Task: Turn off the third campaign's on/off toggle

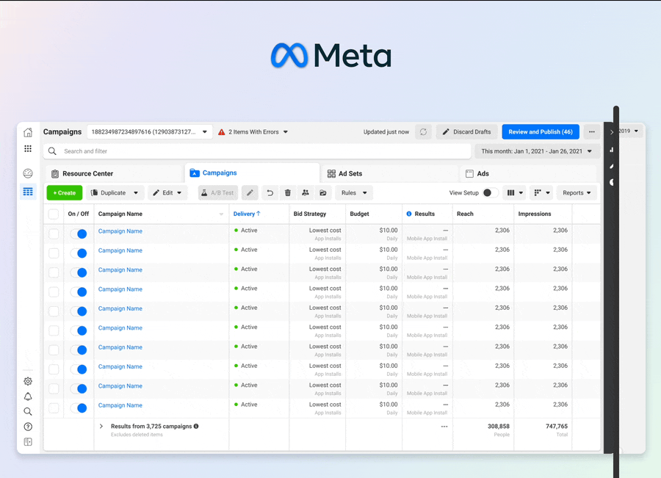Action: [79, 272]
